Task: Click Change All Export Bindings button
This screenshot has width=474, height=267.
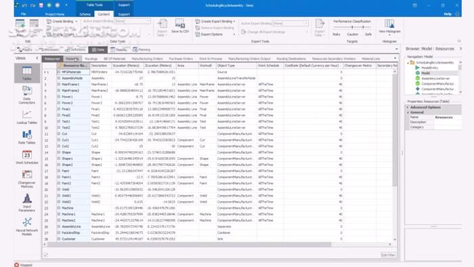Action: [x=263, y=32]
